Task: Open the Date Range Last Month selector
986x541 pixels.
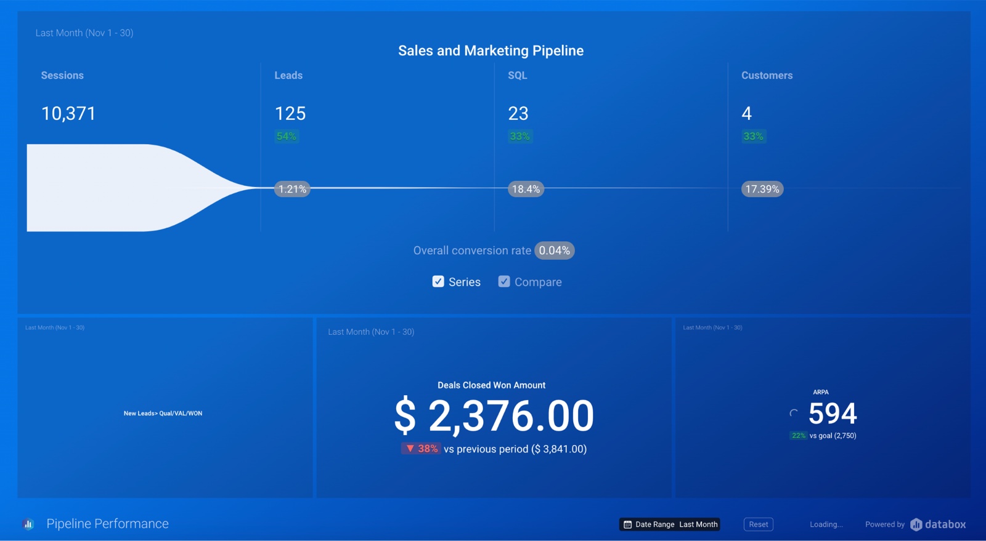Action: (x=670, y=524)
